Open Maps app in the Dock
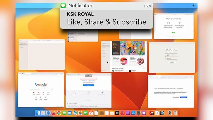213x120 pixels. tap(75, 113)
